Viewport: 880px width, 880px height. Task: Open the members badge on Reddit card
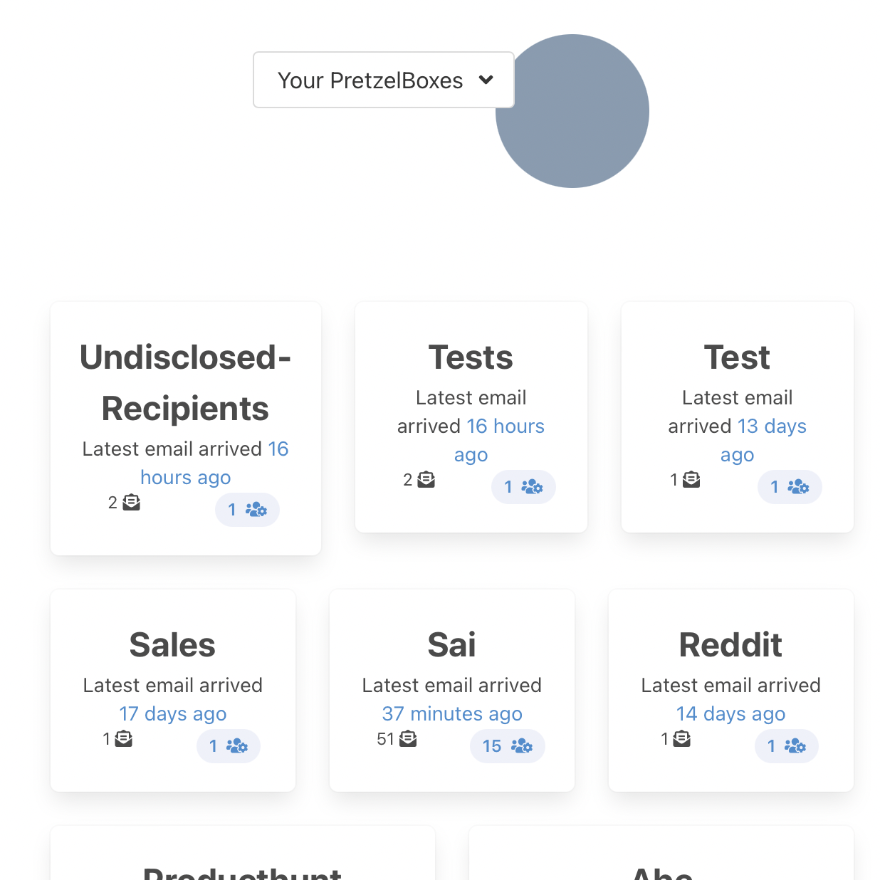pos(787,746)
